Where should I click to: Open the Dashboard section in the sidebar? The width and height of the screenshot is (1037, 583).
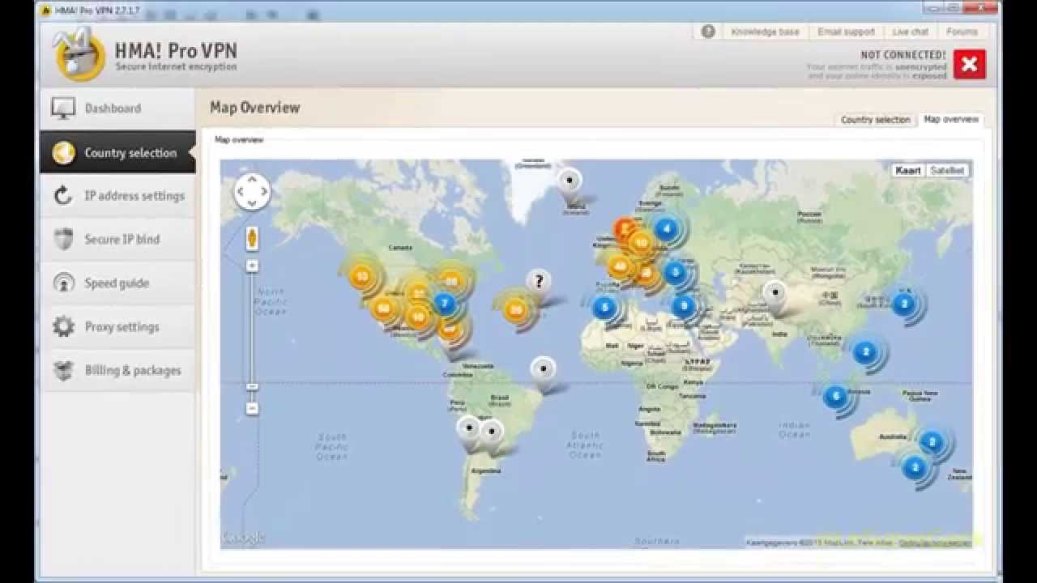click(117, 109)
